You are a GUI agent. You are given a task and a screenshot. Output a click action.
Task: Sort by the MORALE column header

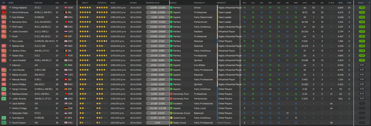coord(173,3)
